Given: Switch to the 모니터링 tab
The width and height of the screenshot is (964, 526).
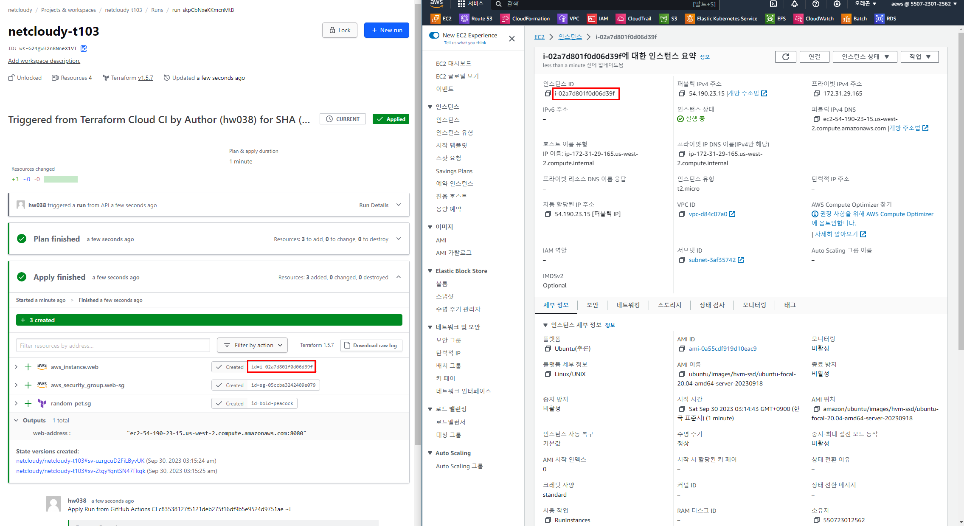Looking at the screenshot, I should [754, 305].
